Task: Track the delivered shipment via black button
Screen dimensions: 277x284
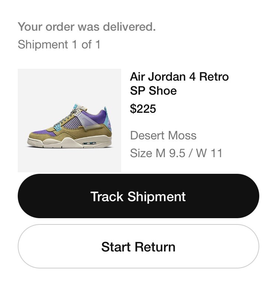Action: pos(138,196)
